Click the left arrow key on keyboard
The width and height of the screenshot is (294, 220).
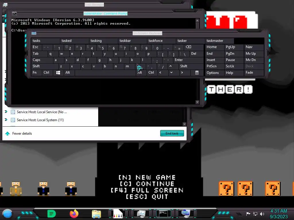coord(160,72)
